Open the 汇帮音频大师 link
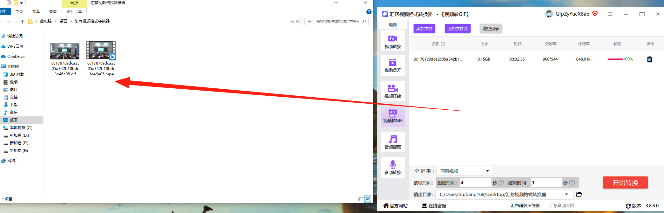The width and height of the screenshot is (664, 213). [562, 206]
